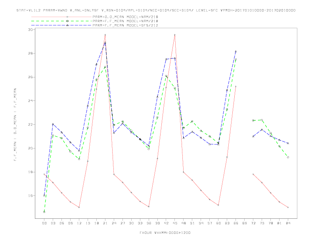Select the blue F.F_MEAN MODEL=GFS/212 legend label

coord(125,25)
